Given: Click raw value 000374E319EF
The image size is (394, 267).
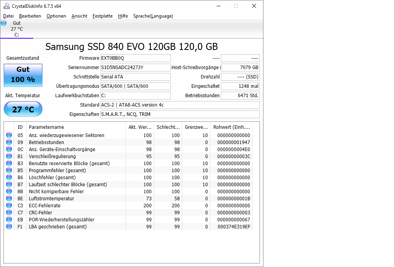Looking at the screenshot, I should point(234,226).
